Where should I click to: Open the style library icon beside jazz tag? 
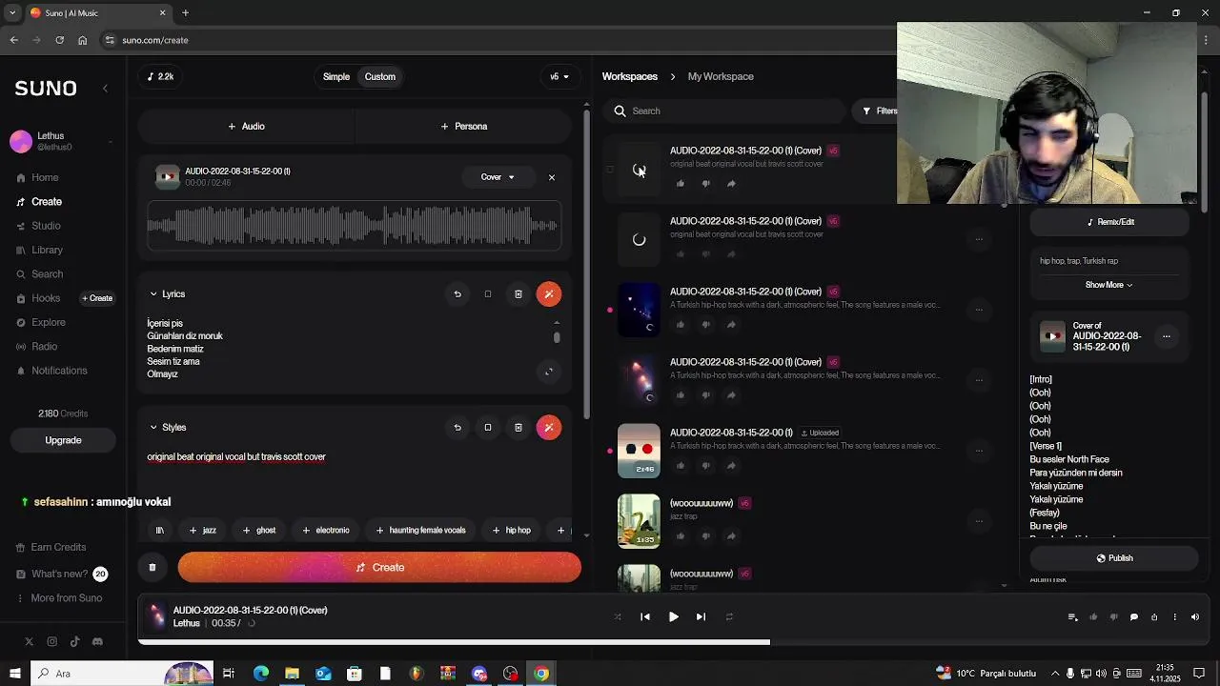(160, 530)
